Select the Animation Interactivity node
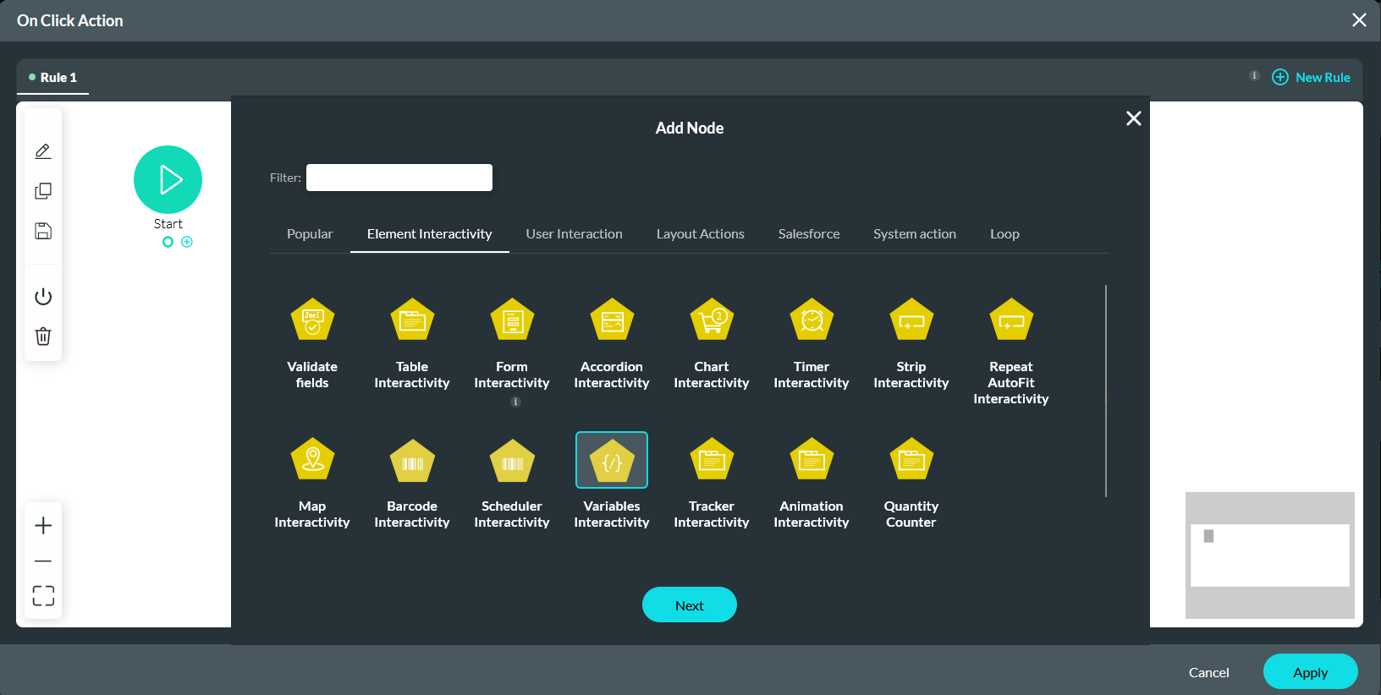This screenshot has height=695, width=1381. click(812, 460)
